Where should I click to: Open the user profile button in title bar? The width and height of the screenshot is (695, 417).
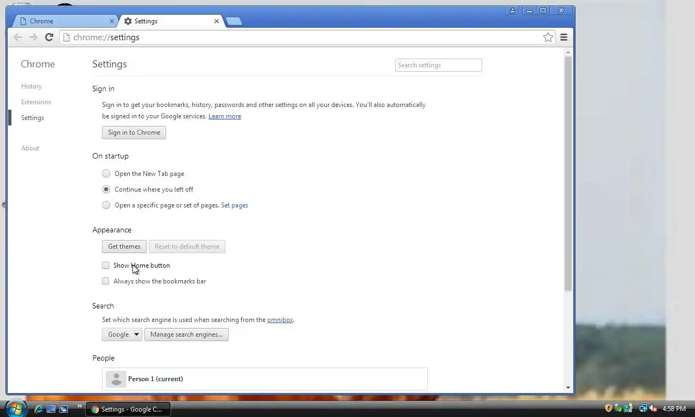point(512,10)
